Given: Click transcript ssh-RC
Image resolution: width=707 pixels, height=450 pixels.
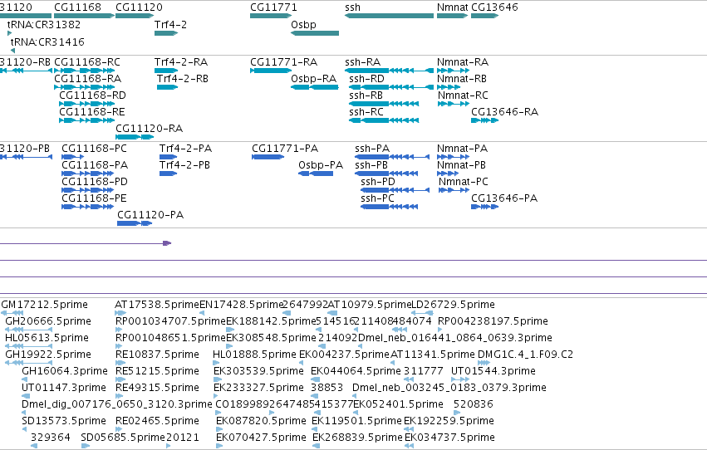Looking at the screenshot, I should (x=366, y=112).
